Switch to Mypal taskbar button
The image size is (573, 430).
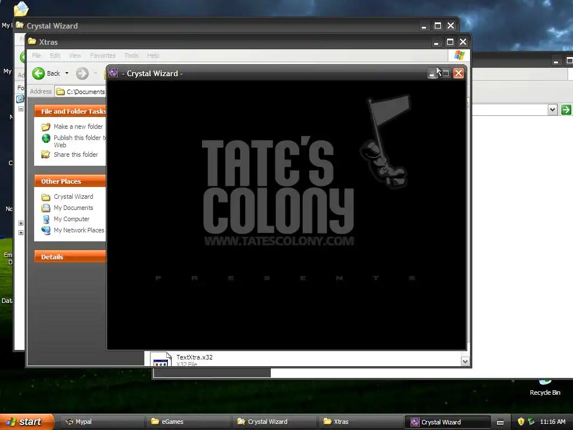102,422
